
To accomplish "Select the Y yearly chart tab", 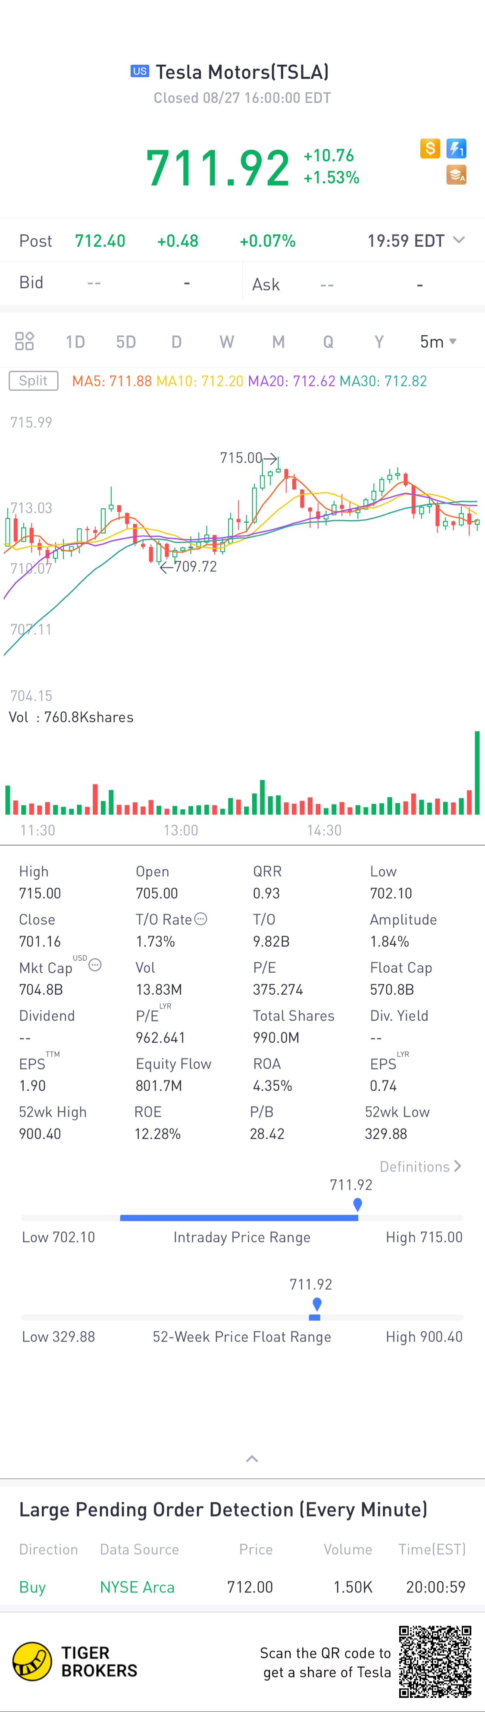I will (379, 342).
